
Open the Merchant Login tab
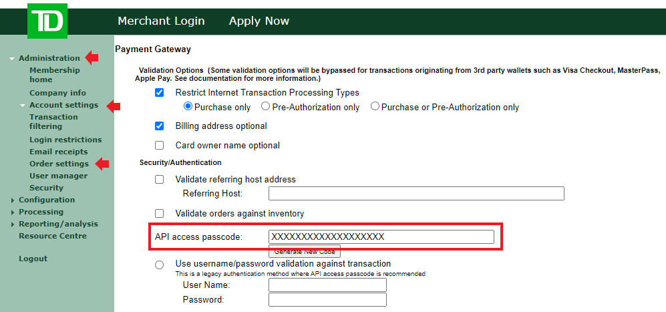tap(161, 21)
